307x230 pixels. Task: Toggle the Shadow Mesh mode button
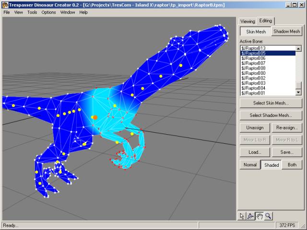tap(287, 32)
